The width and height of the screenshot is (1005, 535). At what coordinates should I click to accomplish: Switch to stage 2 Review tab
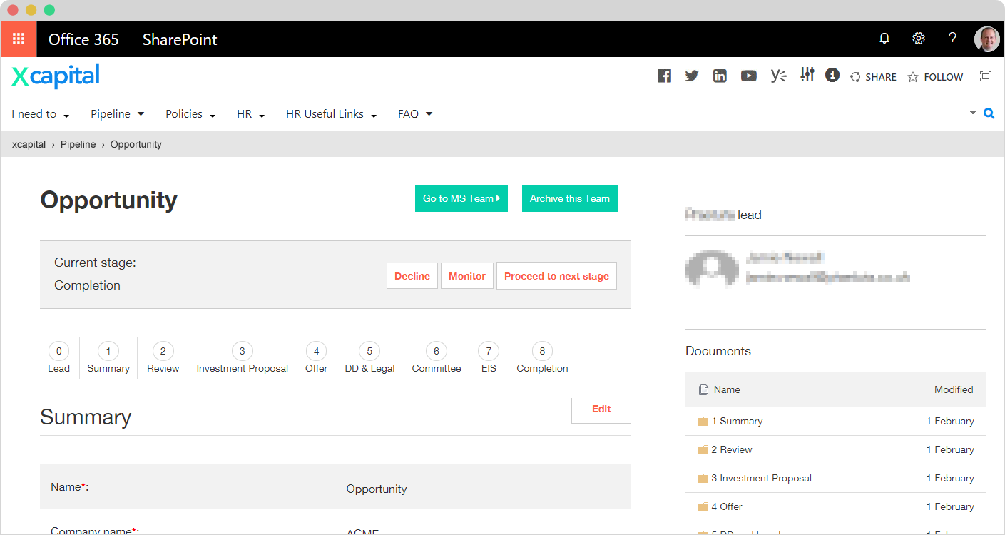pos(163,358)
